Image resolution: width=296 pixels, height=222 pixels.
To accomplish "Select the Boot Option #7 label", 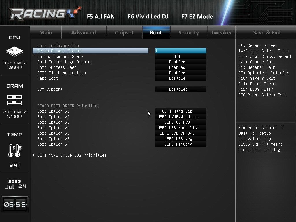I will point(53,144).
